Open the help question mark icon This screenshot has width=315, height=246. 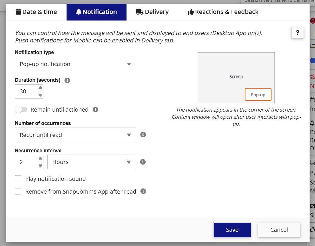click(x=297, y=33)
